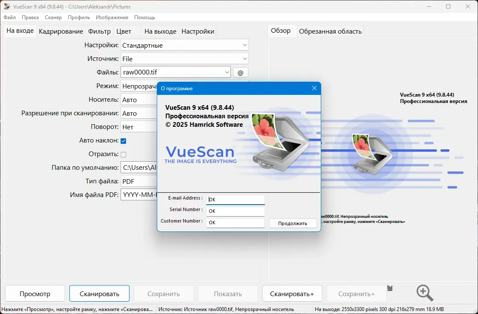The image size is (478, 314).
Task: Click the Serial Number input field
Action: coord(235,211)
